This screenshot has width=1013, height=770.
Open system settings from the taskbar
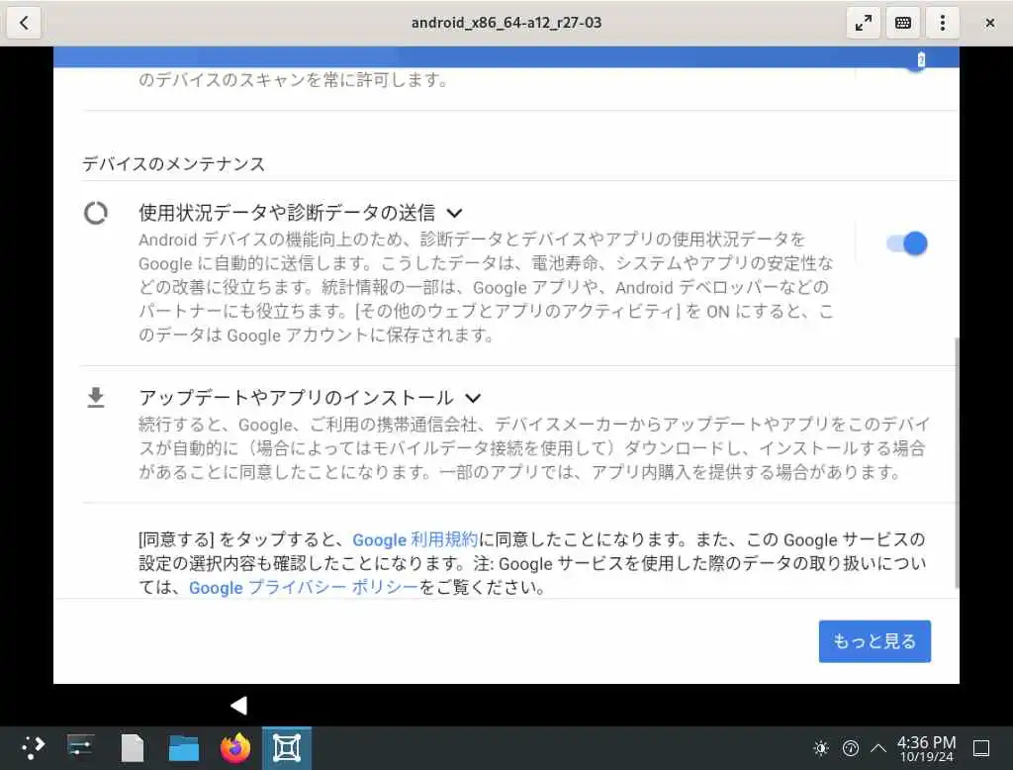pyautogui.click(x=80, y=748)
